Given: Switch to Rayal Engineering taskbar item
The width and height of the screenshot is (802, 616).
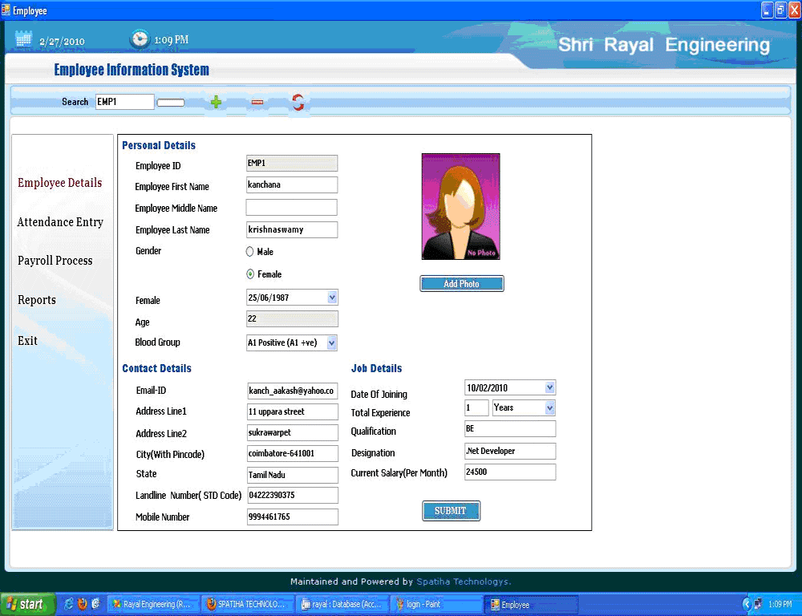Looking at the screenshot, I should (x=152, y=604).
